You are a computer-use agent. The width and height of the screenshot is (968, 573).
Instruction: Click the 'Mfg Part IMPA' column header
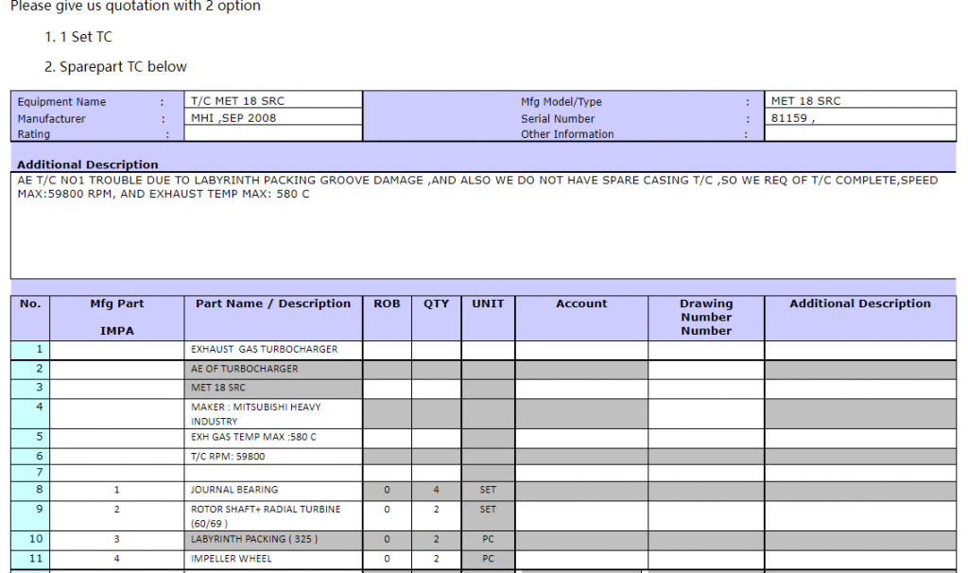[117, 317]
